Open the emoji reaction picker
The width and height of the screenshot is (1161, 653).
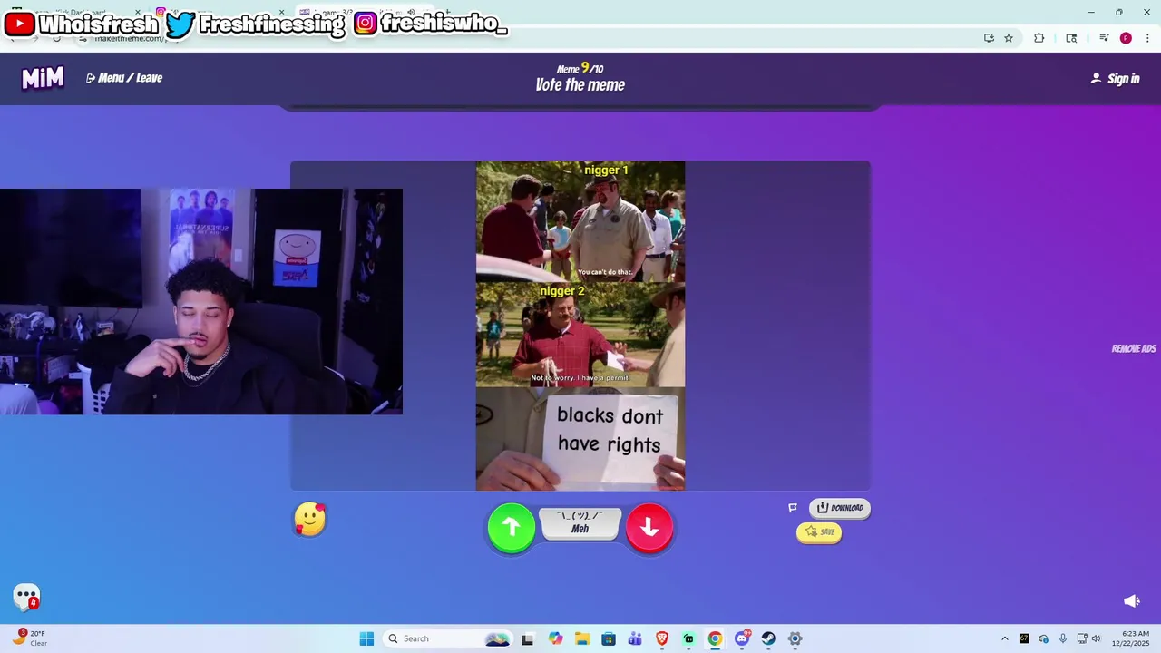tap(310, 519)
